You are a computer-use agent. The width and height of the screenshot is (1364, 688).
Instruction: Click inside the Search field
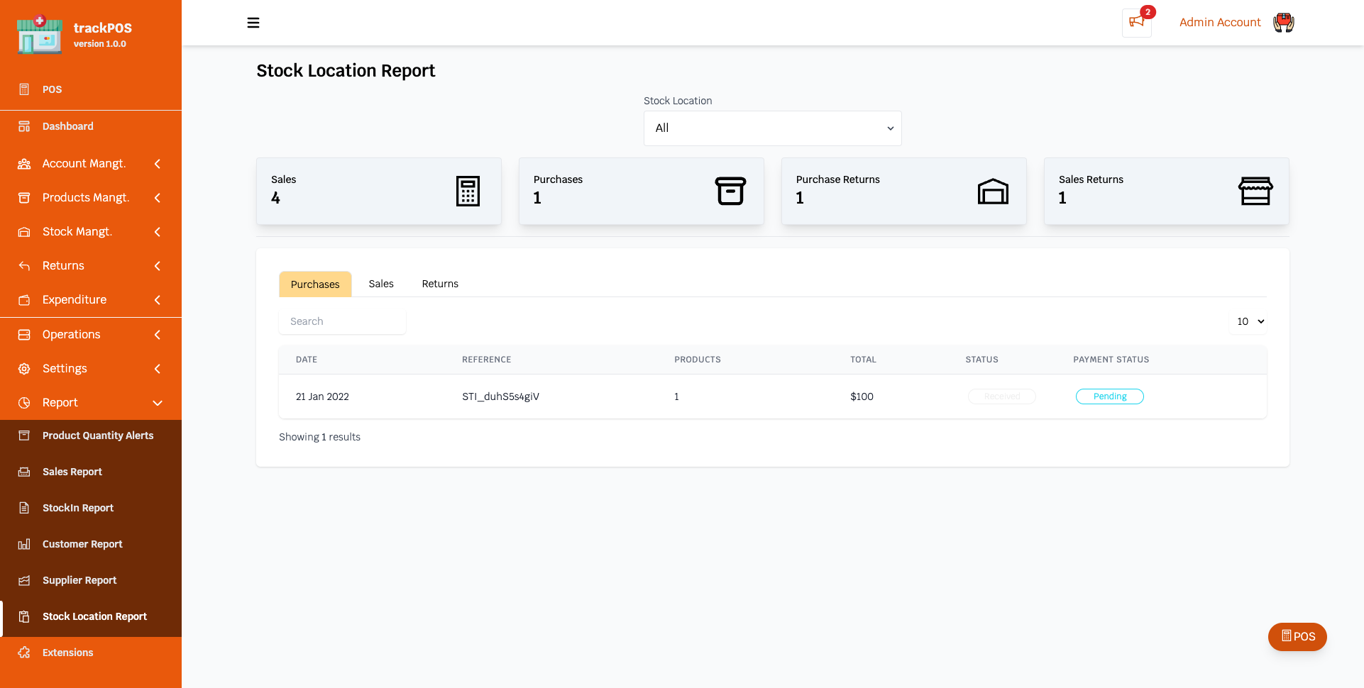pos(342,321)
